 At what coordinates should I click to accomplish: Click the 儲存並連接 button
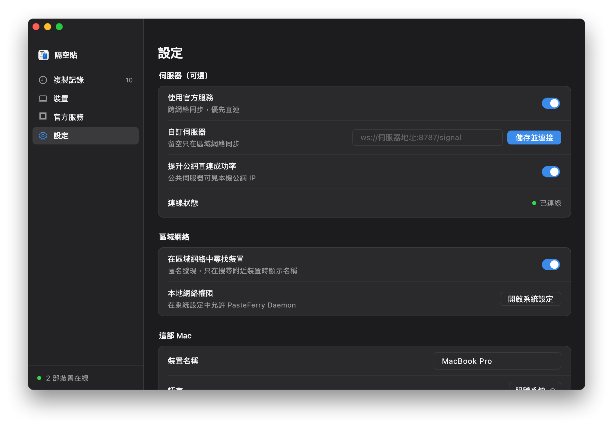point(534,137)
